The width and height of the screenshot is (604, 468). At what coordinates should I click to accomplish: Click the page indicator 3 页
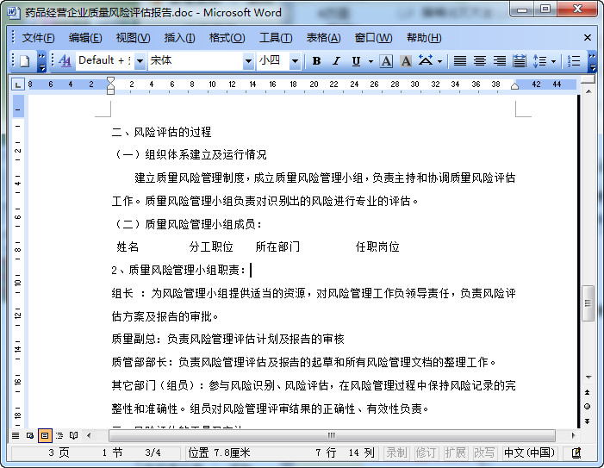click(59, 452)
